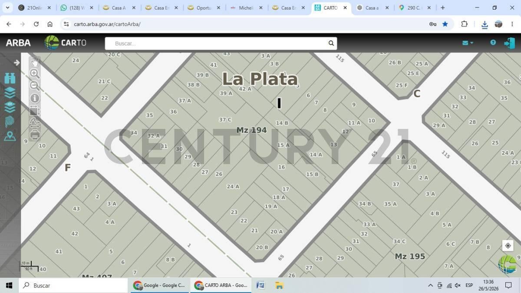Go back in browser history
This screenshot has height=293, width=521.
9,24
